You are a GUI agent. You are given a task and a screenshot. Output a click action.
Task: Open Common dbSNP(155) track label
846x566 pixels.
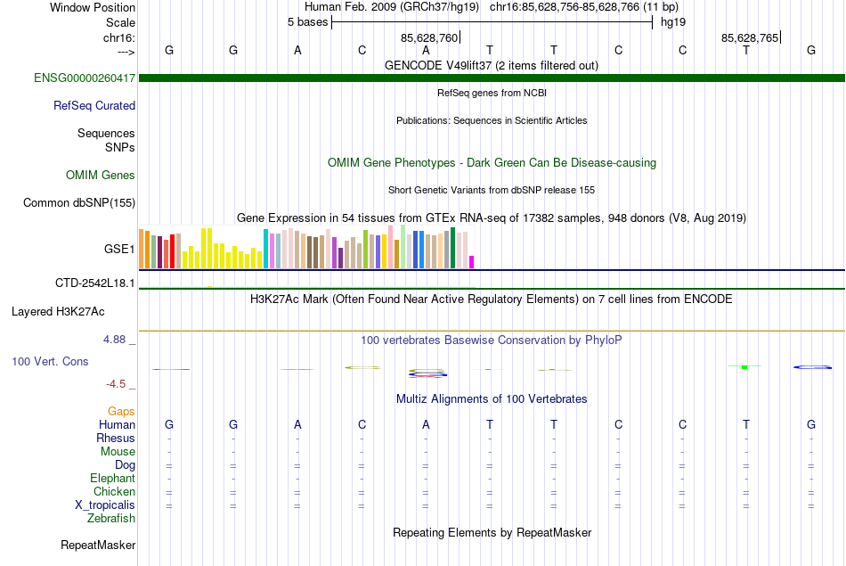[x=78, y=203]
